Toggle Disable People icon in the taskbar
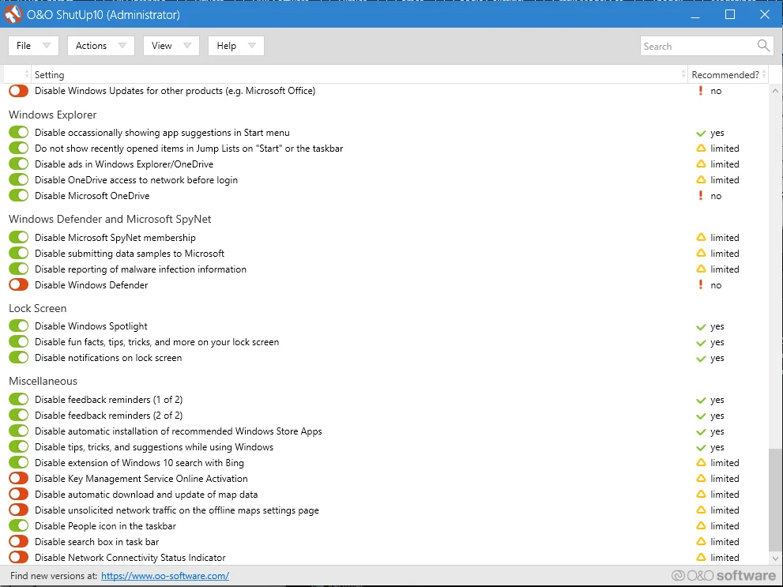This screenshot has width=783, height=587. click(18, 525)
